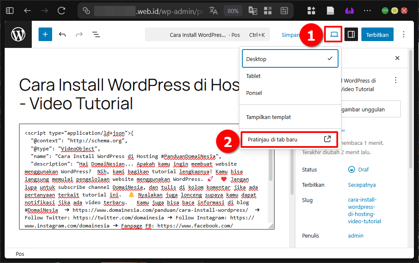Viewport: 419px width, 263px height.
Task: Publish the post via Terbitkan
Action: click(377, 34)
